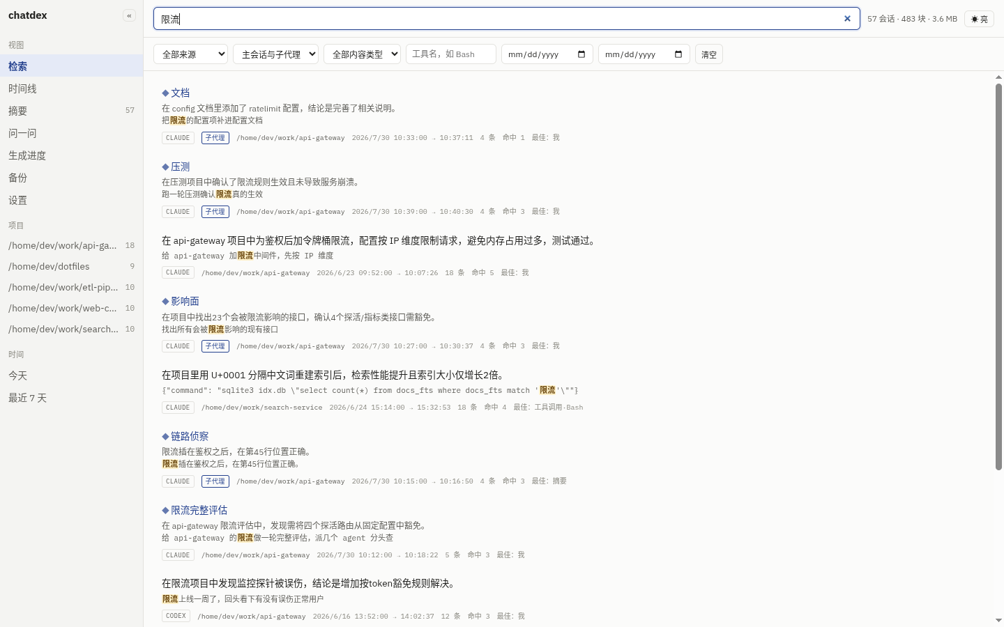1004x627 pixels.
Task: Open the 设置 view
Action: coord(72,200)
